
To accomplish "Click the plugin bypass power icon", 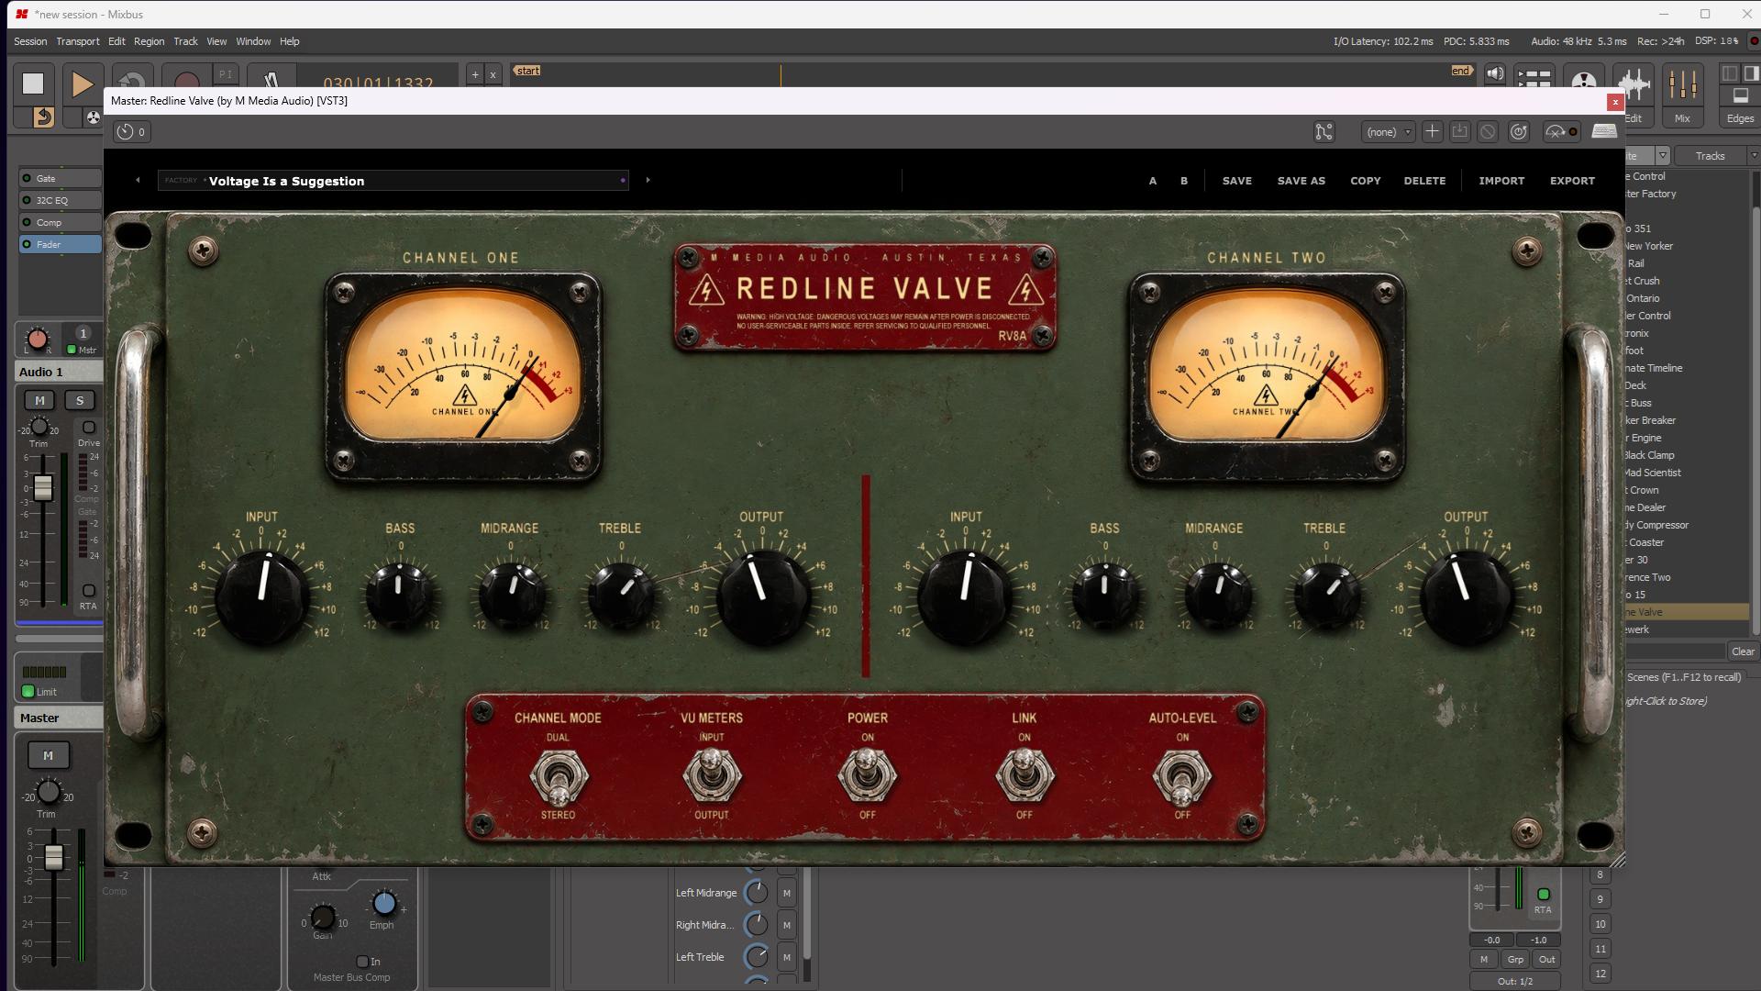I will 1519,132.
